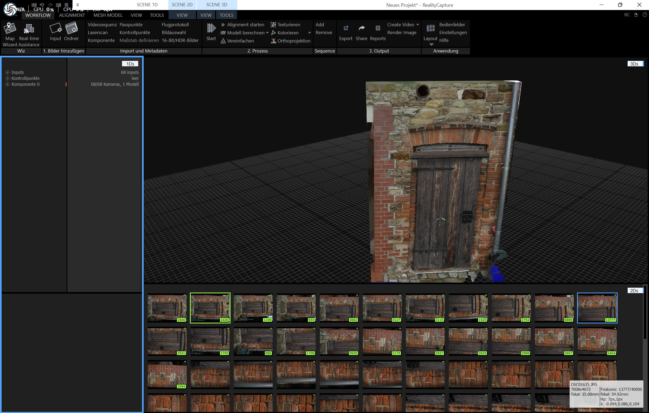Click the Laserscan import button

[98, 32]
